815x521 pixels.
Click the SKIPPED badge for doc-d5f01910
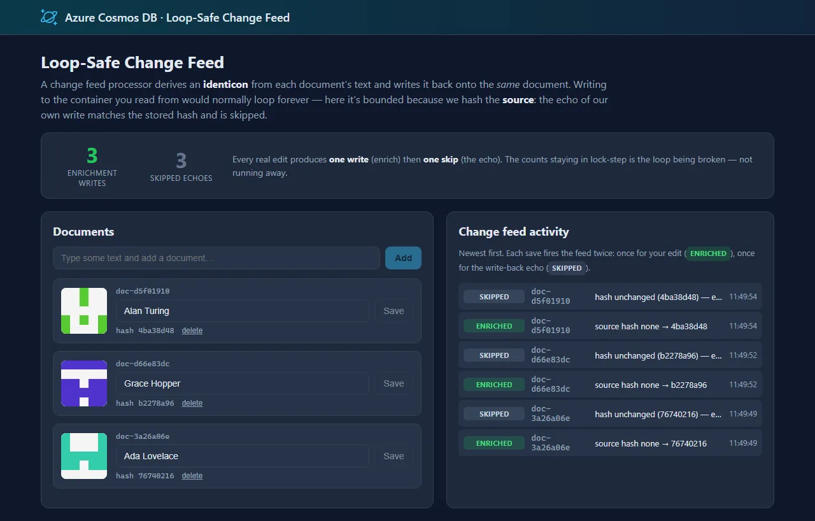494,297
